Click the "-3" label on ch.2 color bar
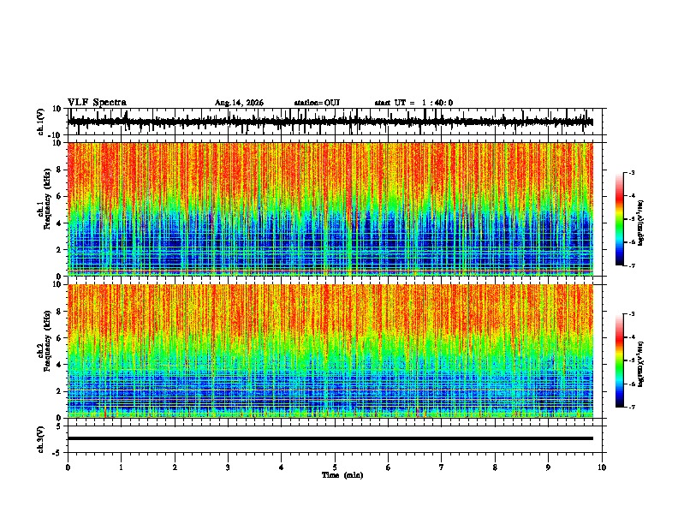Image resolution: width=678 pixels, height=524 pixels. point(632,314)
